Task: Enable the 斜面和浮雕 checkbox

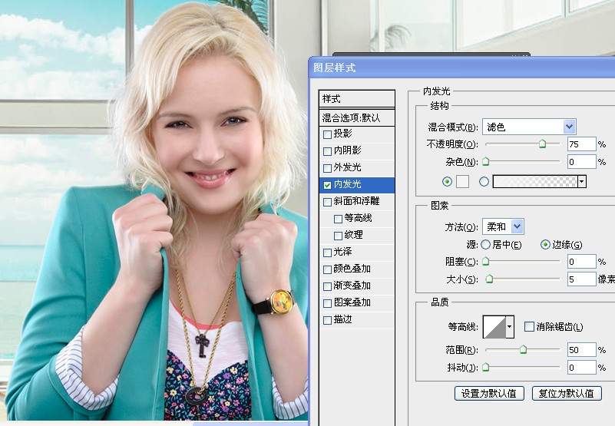Action: (x=328, y=202)
